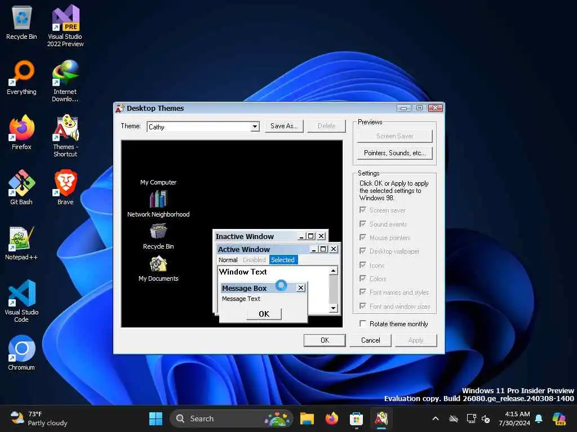This screenshot has height=432, width=577.
Task: Open the Copilot Preview icon in the tray
Action: (x=559, y=418)
